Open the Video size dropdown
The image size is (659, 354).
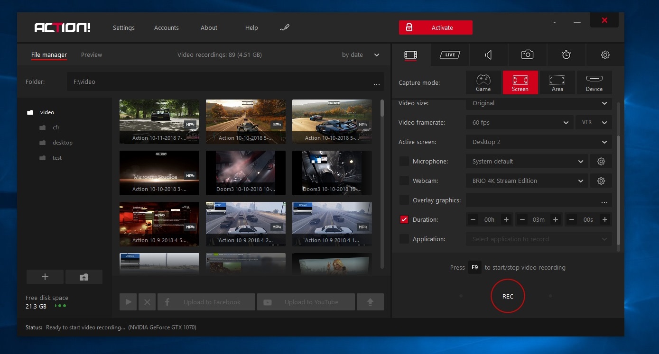pyautogui.click(x=538, y=103)
